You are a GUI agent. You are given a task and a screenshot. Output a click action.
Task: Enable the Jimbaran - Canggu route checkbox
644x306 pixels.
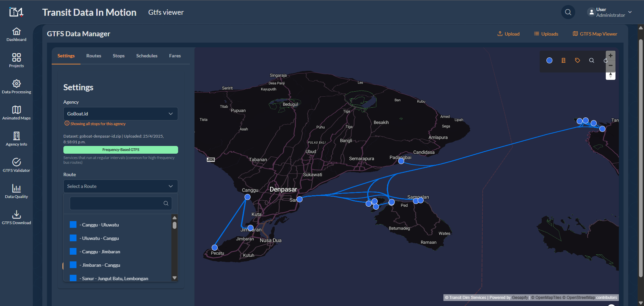pos(73,265)
